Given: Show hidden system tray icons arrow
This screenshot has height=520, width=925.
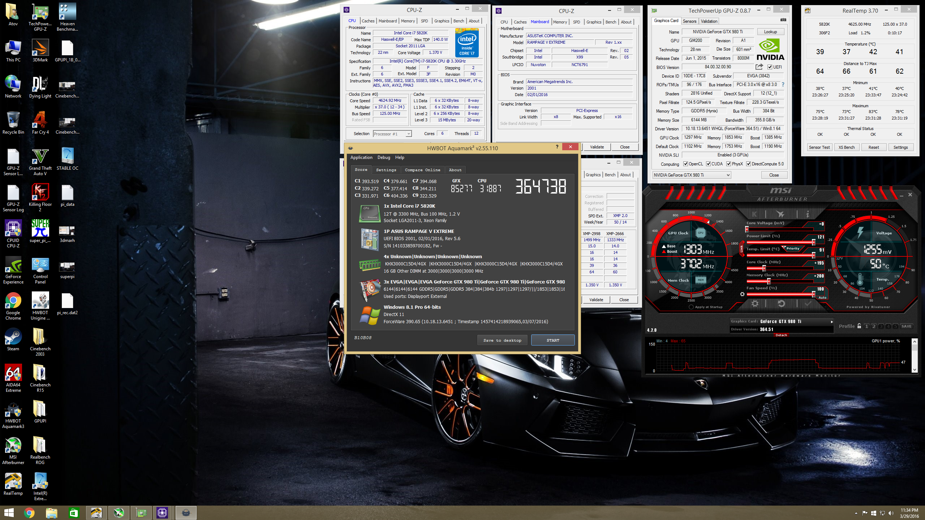Looking at the screenshot, I should pos(856,513).
